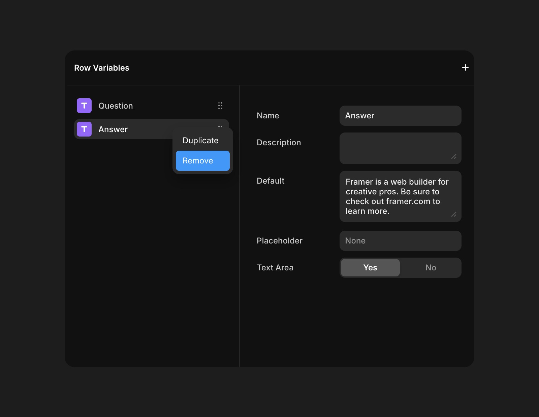Select the Question variable row

[x=152, y=106]
